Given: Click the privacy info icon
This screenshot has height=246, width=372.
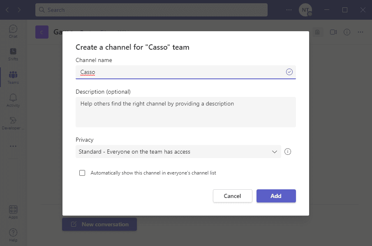Looking at the screenshot, I should coord(288,152).
